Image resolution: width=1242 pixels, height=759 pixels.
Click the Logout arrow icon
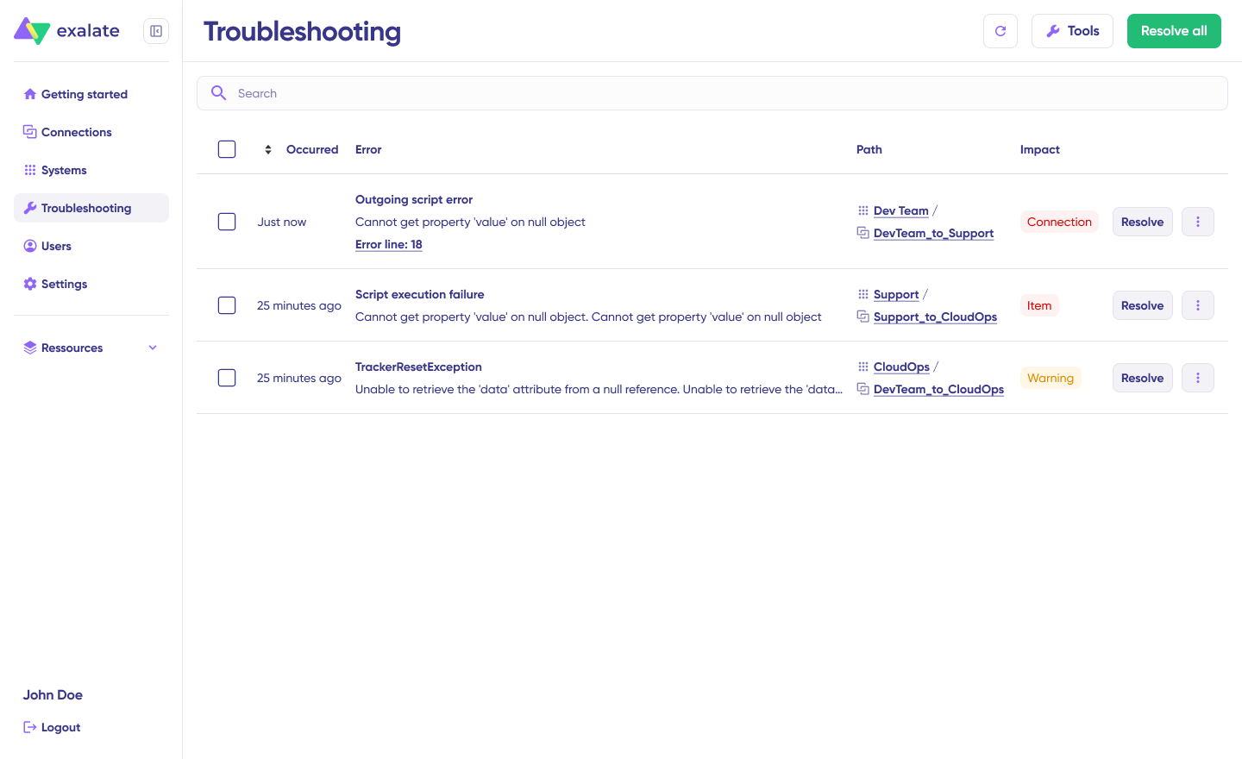point(30,727)
